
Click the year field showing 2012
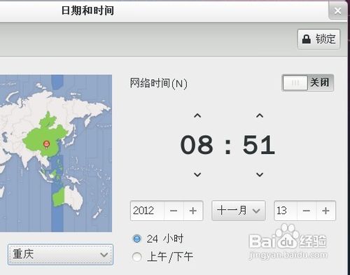148,211
